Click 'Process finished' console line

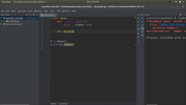(166, 38)
